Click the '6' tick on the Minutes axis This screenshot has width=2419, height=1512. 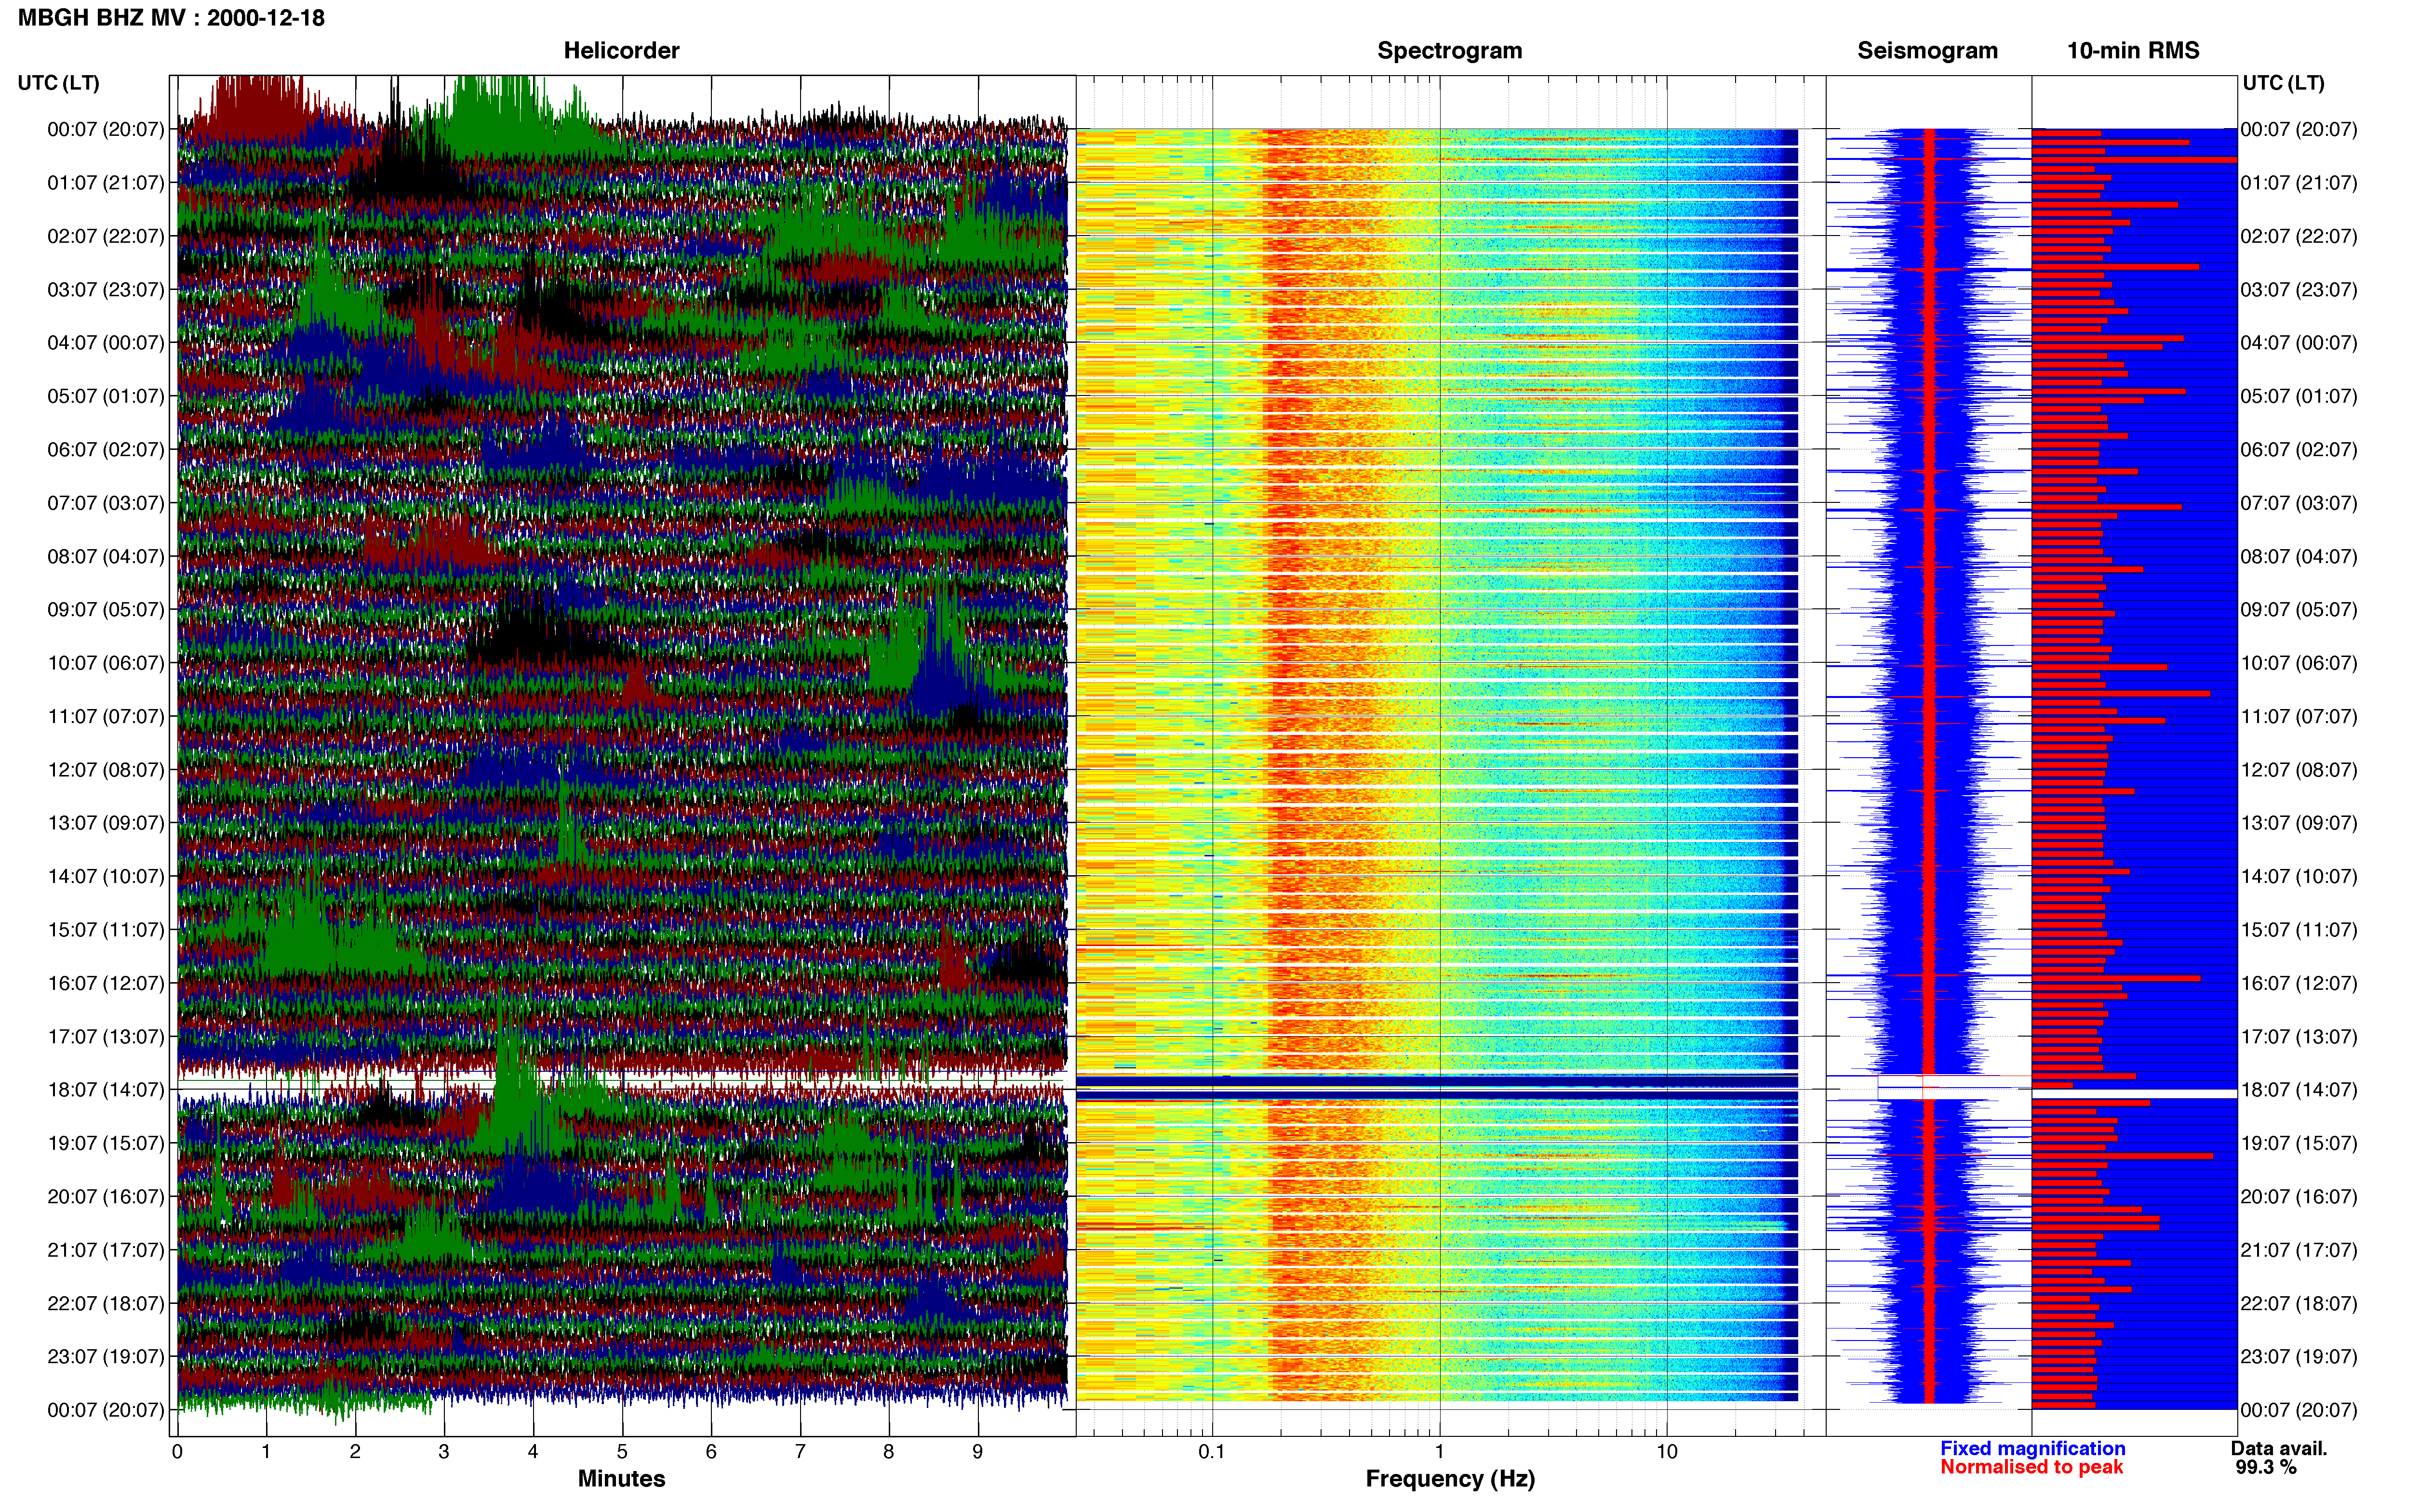pyautogui.click(x=711, y=1452)
